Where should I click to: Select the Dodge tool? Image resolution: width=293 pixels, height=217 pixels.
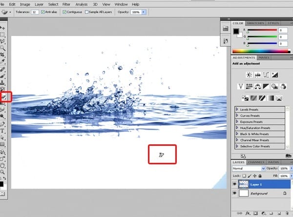click(x=2, y=117)
